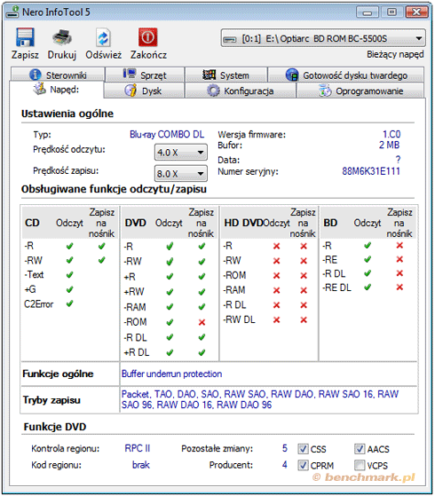Open the Prędkość zapisu 8.0 X dropdown

[181, 174]
